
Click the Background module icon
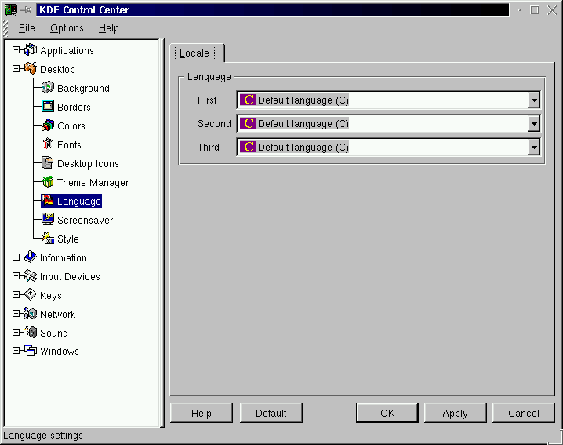pyautogui.click(x=47, y=88)
